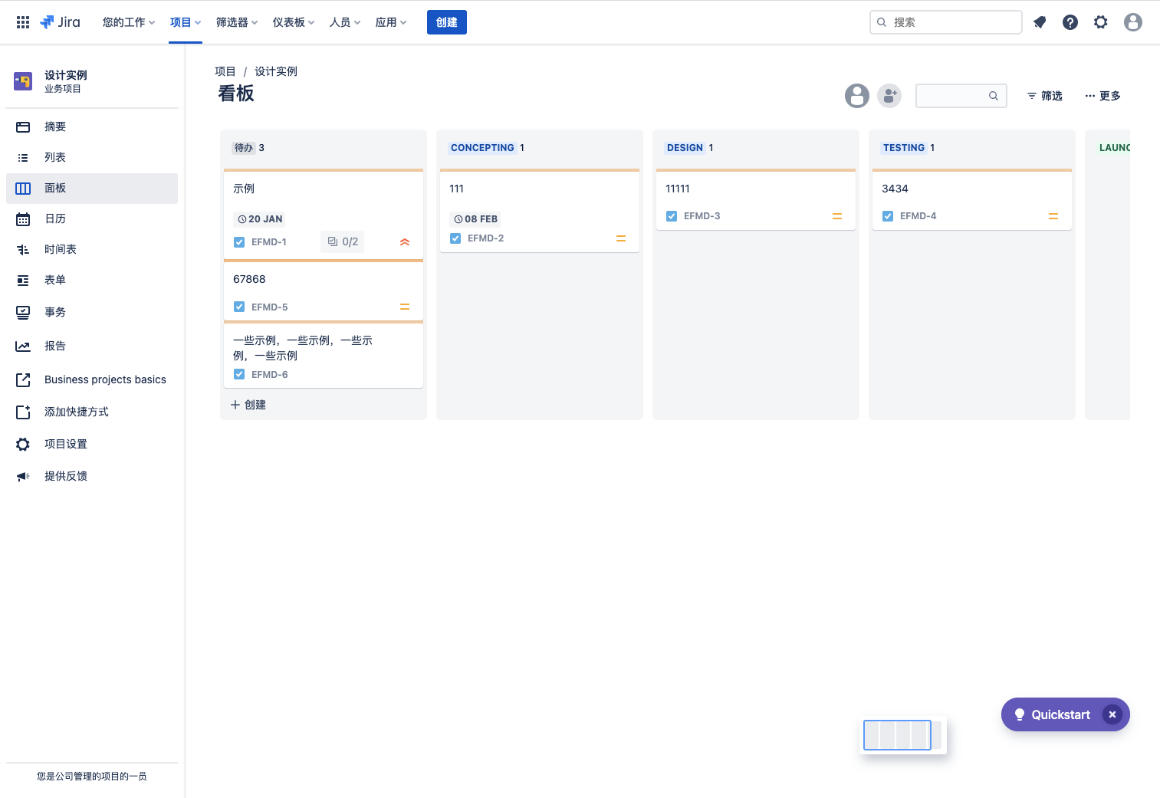Close the Quickstart panel with X

pos(1112,714)
